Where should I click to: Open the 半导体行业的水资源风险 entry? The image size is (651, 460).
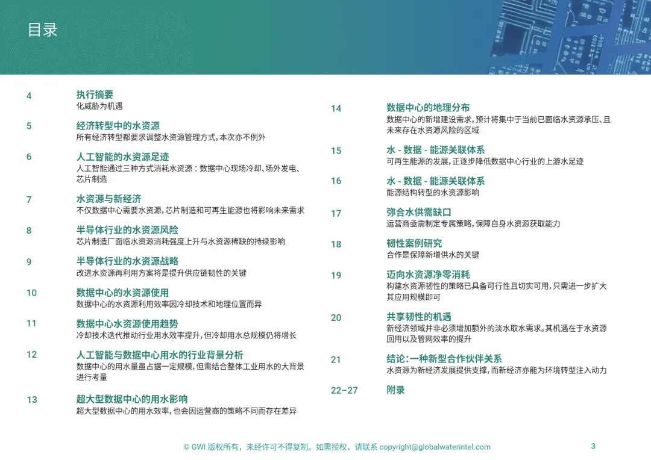pyautogui.click(x=127, y=230)
